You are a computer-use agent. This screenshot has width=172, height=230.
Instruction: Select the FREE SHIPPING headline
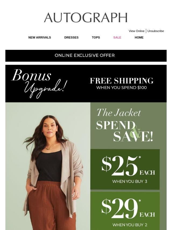tap(121, 81)
